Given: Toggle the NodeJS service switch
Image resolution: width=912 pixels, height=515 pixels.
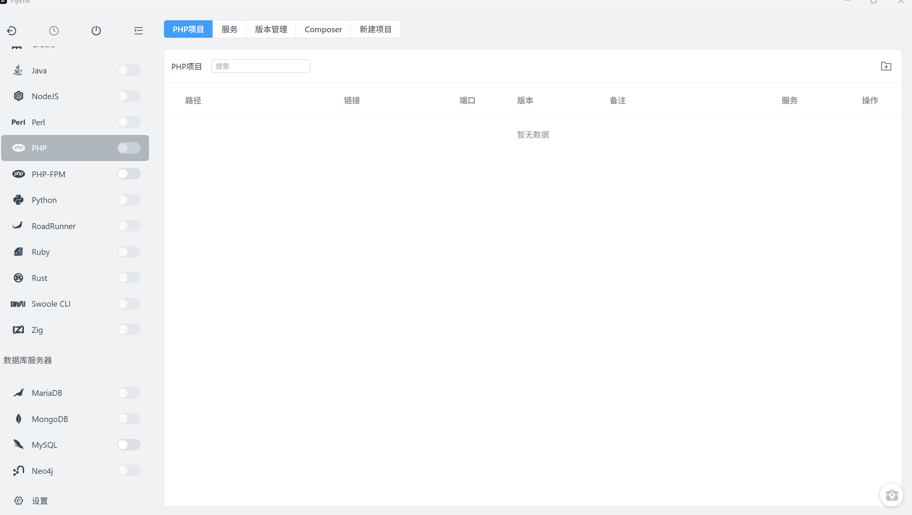Looking at the screenshot, I should tap(129, 96).
